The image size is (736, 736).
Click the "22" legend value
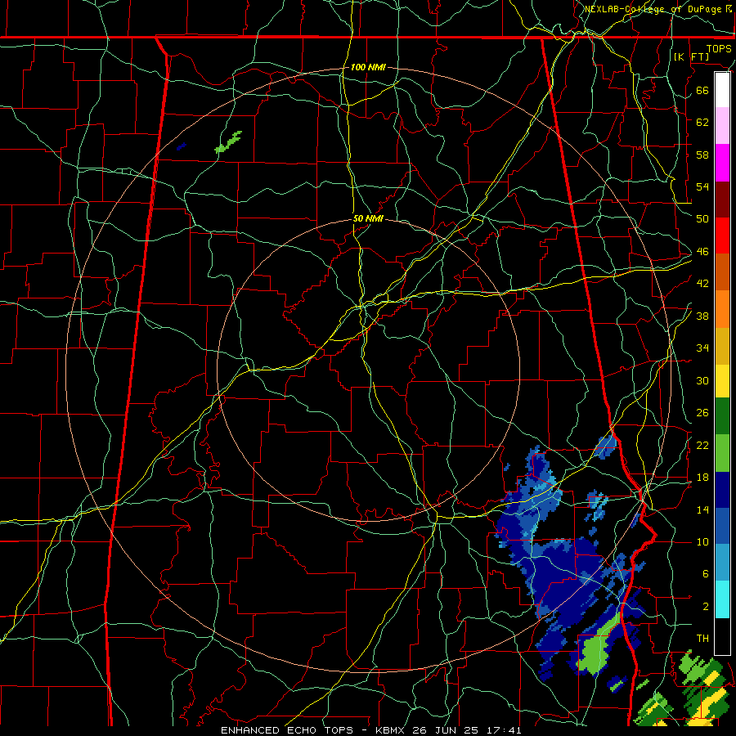[x=702, y=445]
